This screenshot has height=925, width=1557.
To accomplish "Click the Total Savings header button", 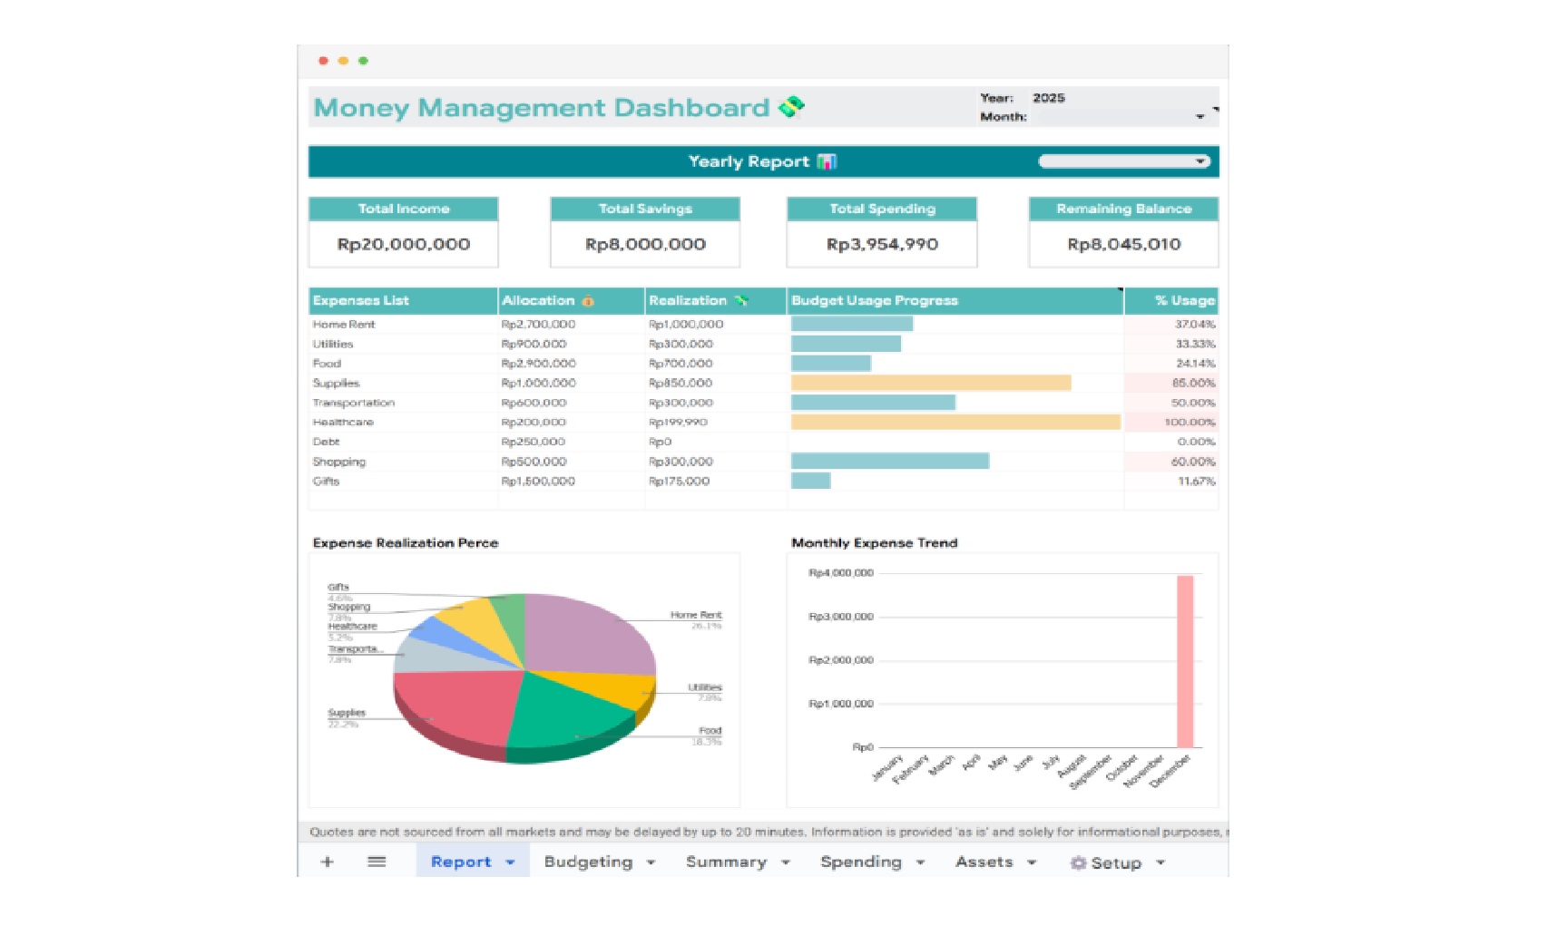I will coord(645,208).
